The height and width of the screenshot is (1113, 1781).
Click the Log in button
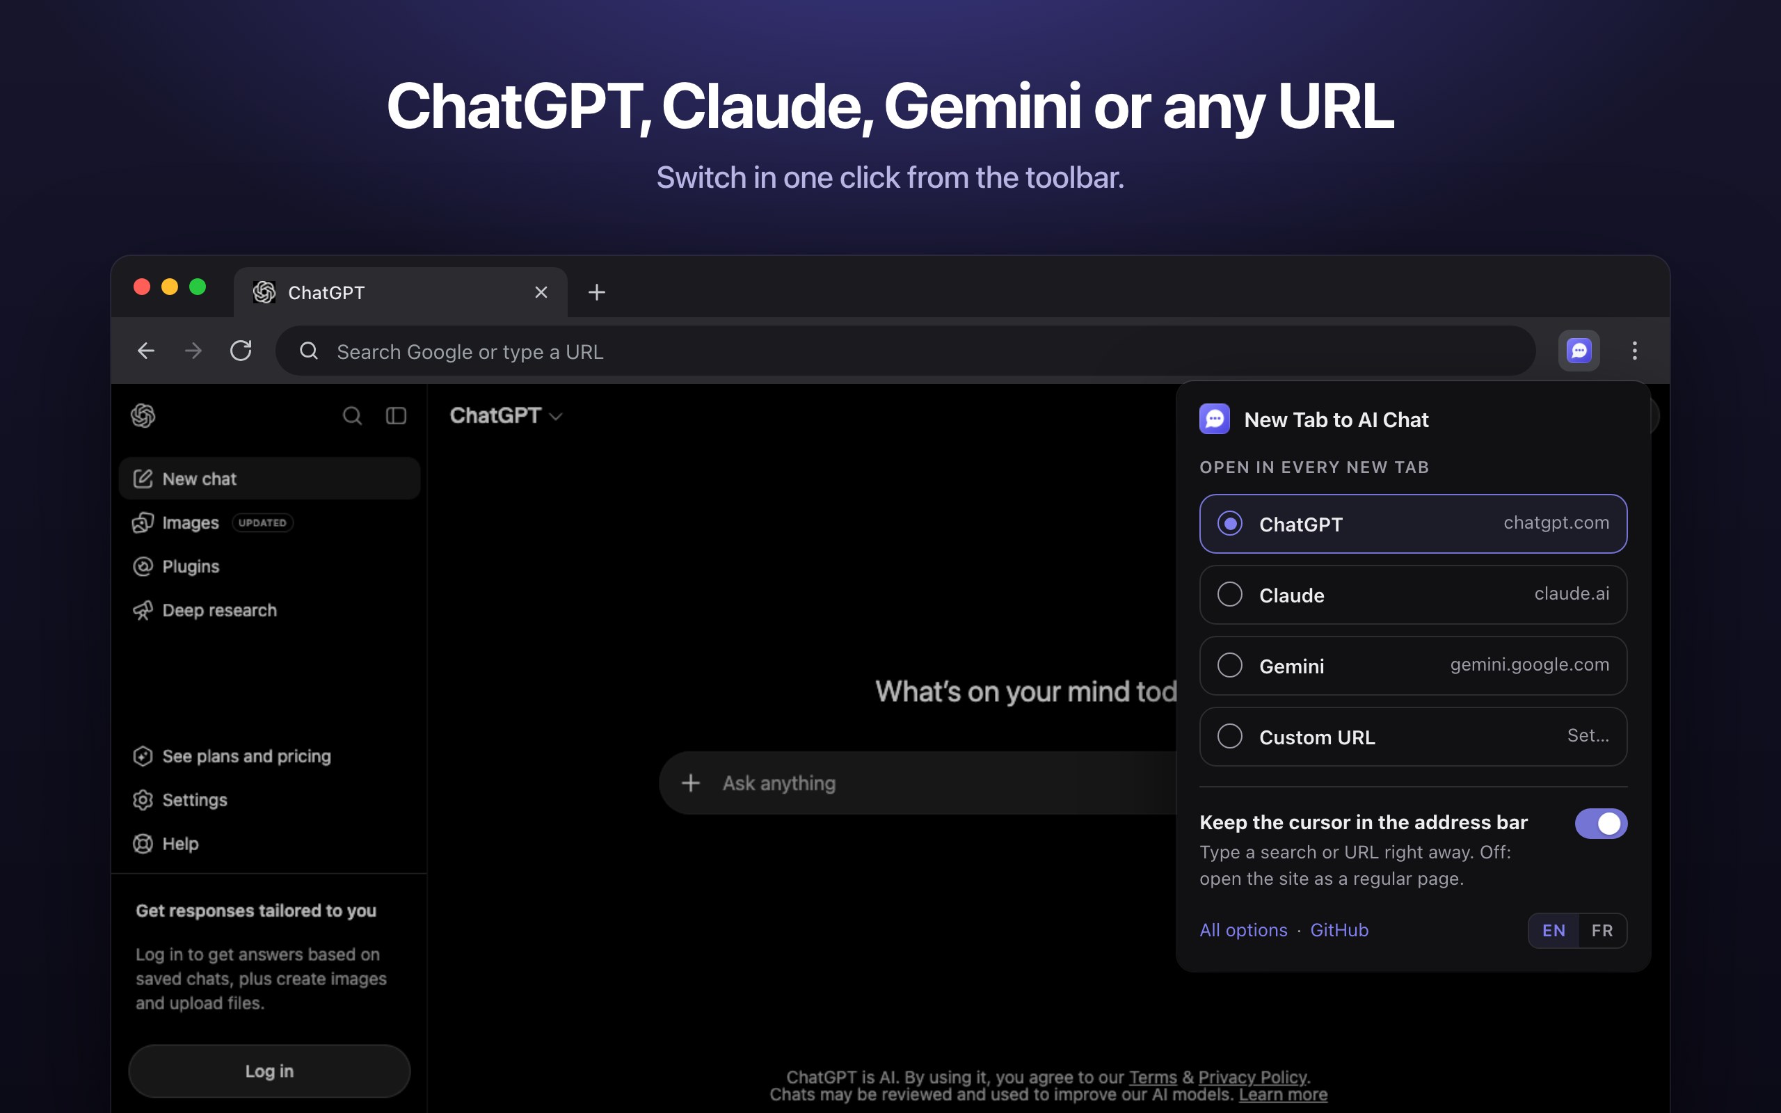269,1071
